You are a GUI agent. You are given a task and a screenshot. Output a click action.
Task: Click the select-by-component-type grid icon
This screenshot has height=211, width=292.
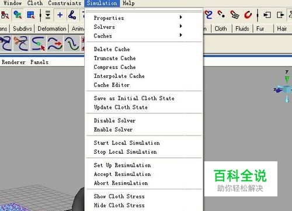point(31,15)
